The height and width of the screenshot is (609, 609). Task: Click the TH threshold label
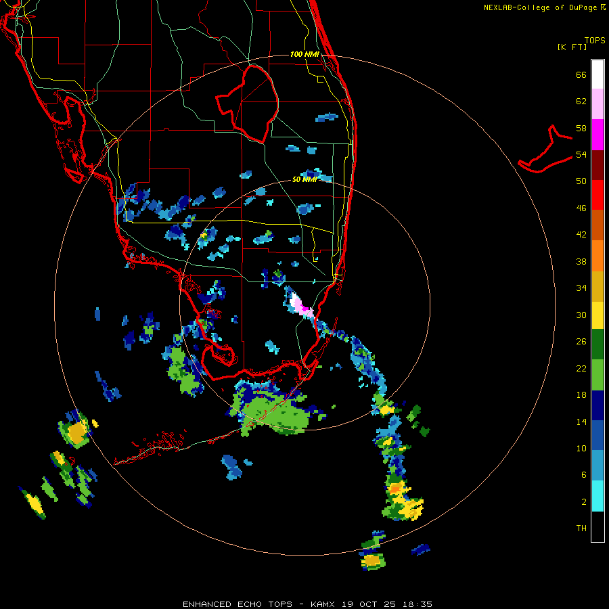pos(581,528)
